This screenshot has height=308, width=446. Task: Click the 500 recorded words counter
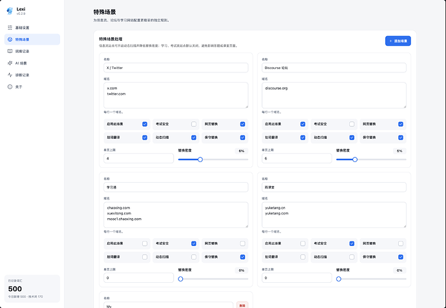point(15,289)
